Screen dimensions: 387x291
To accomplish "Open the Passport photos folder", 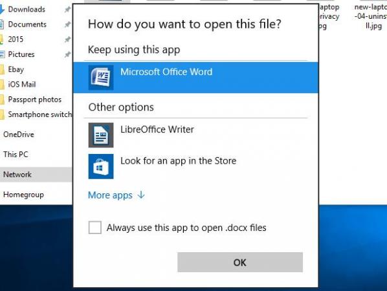I will (34, 100).
